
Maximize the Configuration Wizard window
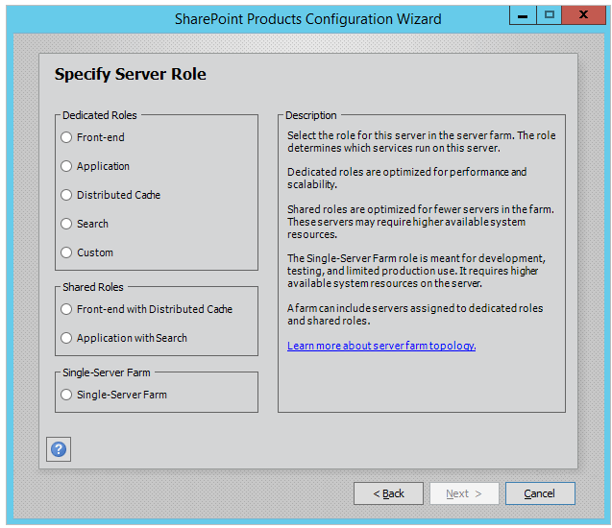[x=550, y=15]
